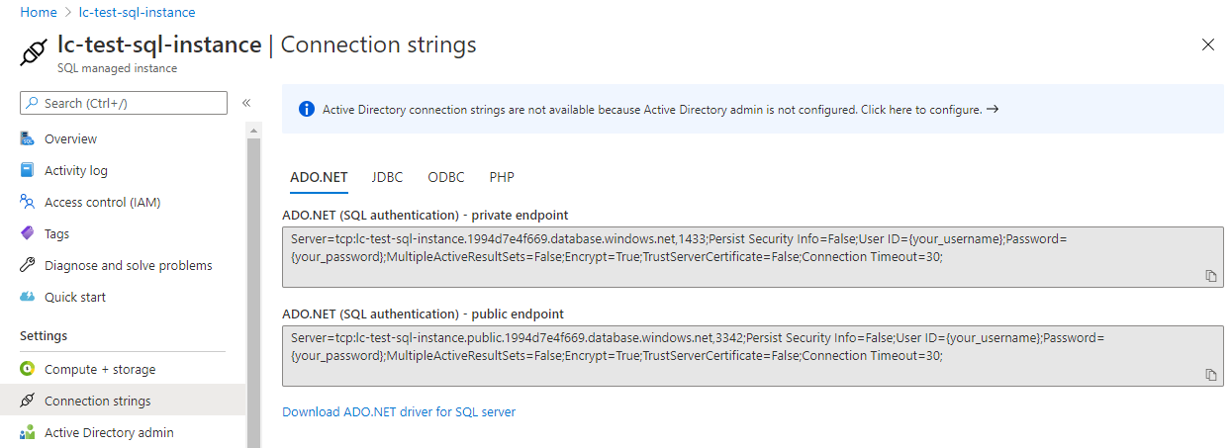Download ADO.NET driver for SQL server
The width and height of the screenshot is (1232, 448).
[x=399, y=411]
